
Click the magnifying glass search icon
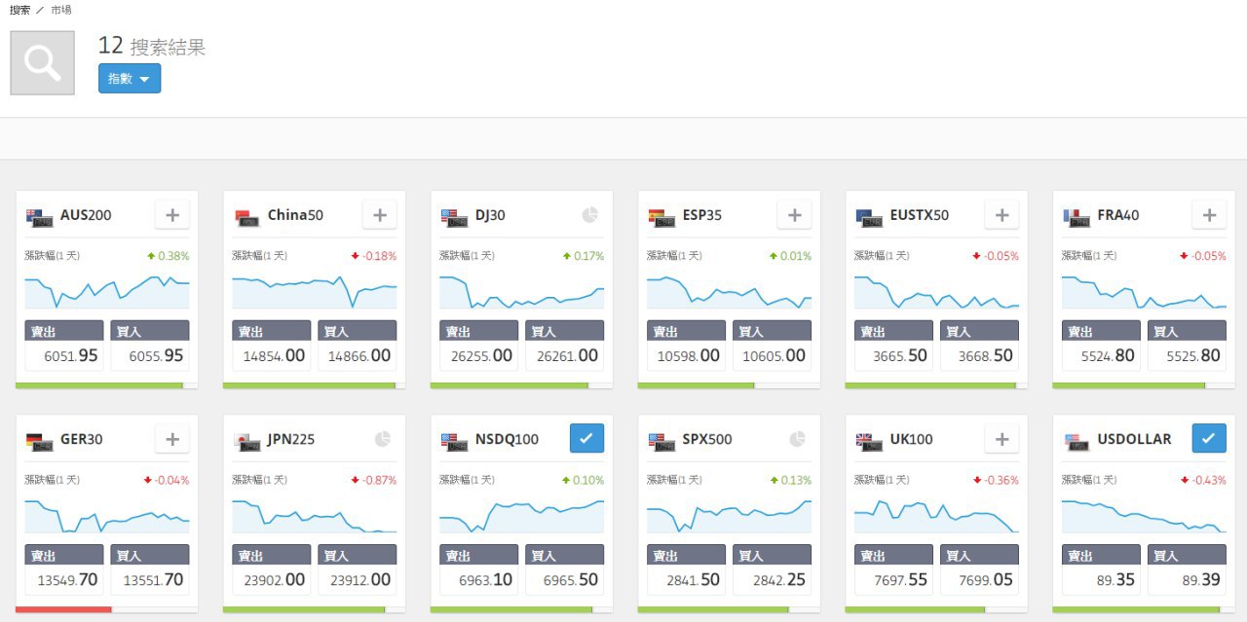pyautogui.click(x=42, y=63)
